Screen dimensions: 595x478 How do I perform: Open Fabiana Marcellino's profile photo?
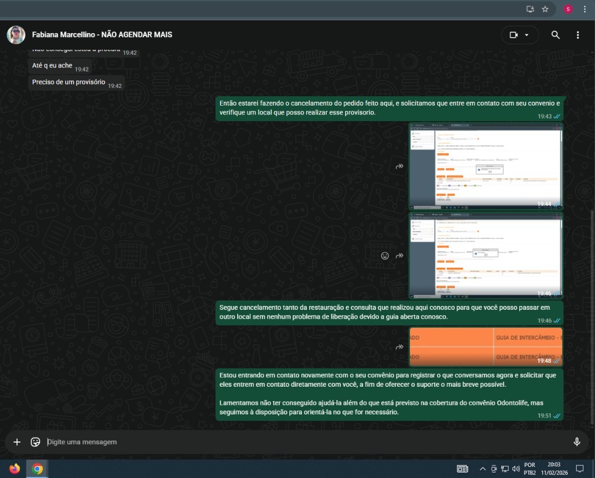(16, 35)
